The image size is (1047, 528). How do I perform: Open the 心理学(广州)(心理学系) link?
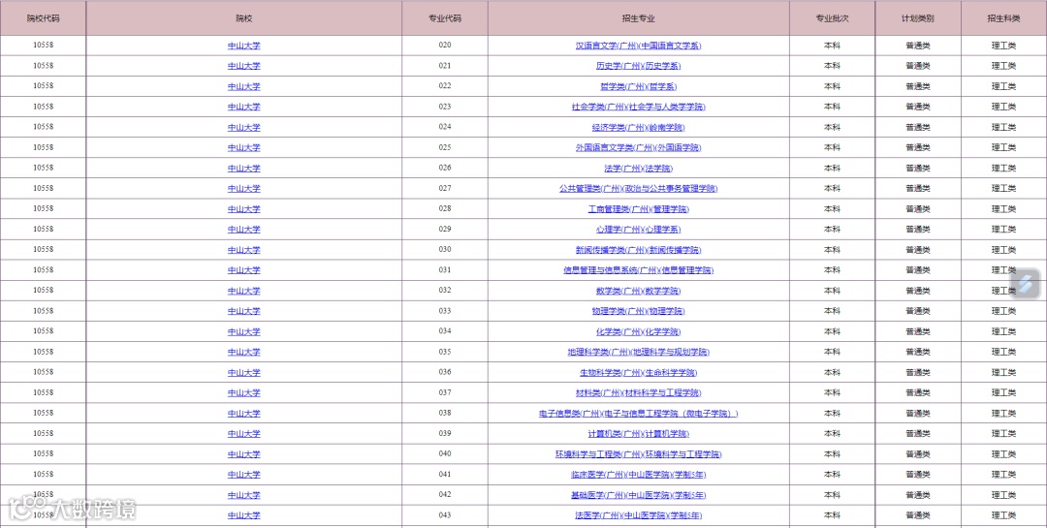pyautogui.click(x=638, y=229)
